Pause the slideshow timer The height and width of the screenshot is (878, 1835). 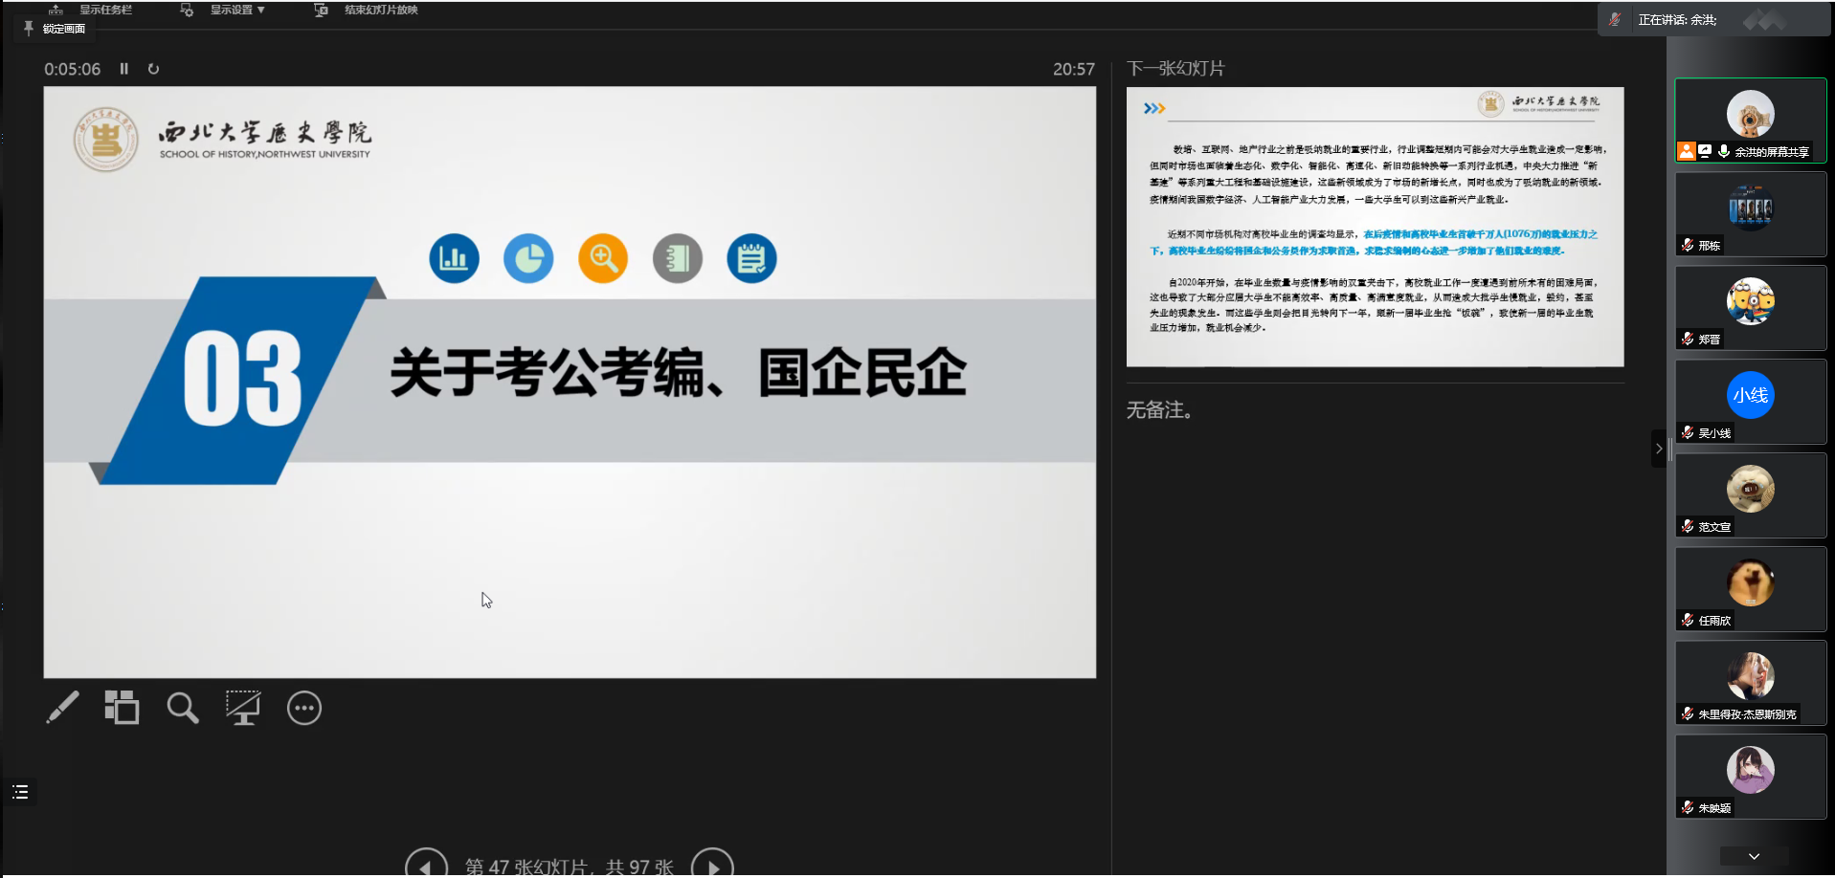point(123,69)
